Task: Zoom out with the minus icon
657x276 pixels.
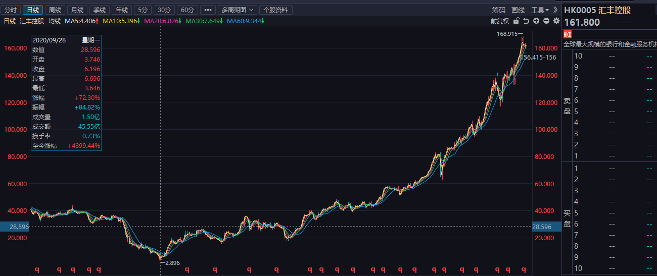Action: (x=546, y=21)
